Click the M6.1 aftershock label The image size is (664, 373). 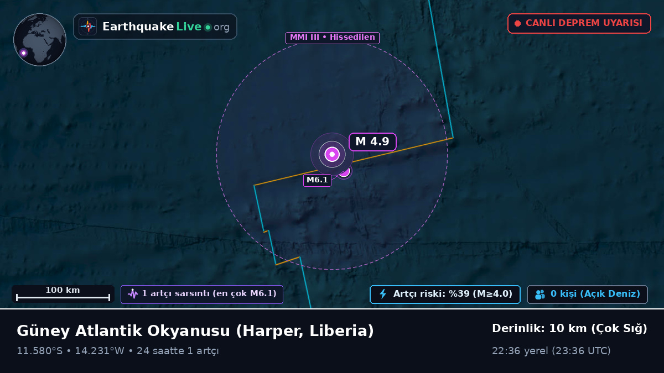pyautogui.click(x=317, y=180)
